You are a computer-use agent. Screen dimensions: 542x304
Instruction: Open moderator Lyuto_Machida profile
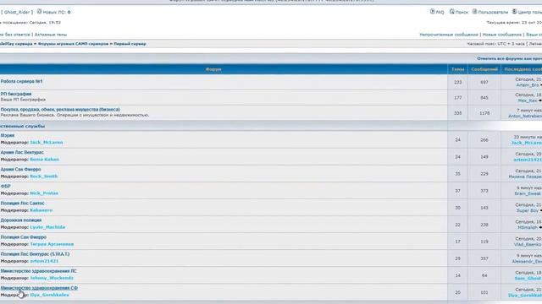(x=47, y=227)
